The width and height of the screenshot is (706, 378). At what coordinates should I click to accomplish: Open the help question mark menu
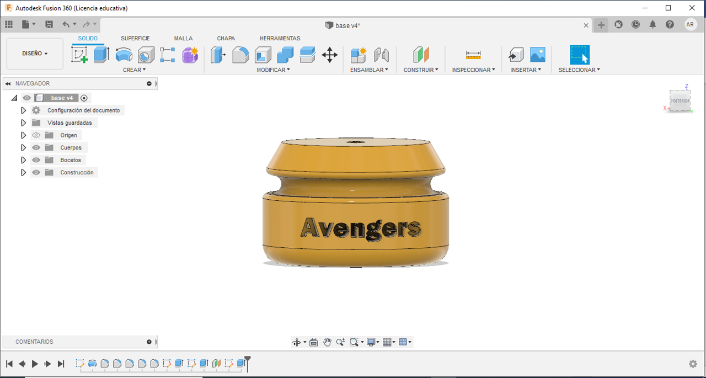[x=670, y=24]
